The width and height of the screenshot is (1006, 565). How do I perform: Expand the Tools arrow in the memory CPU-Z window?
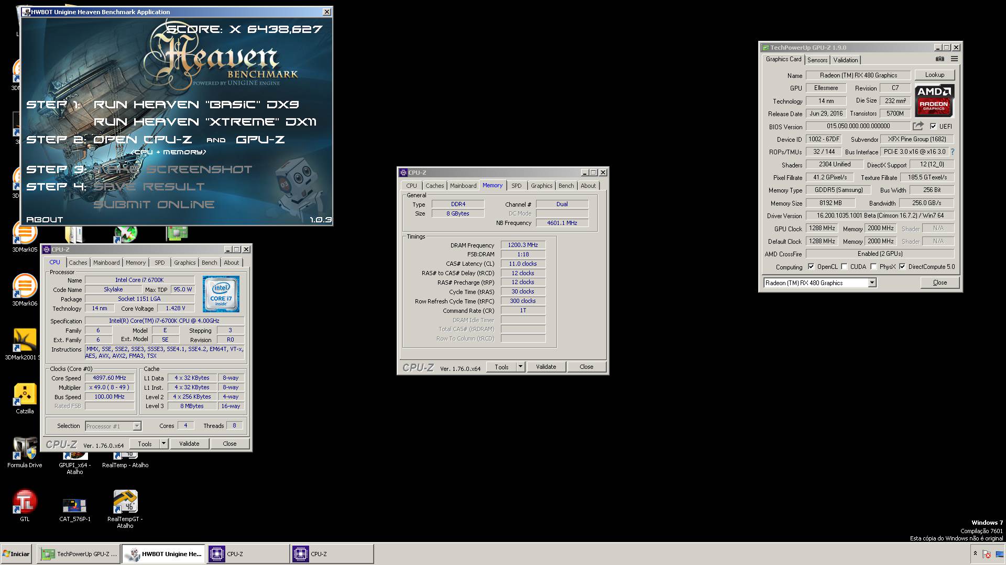click(520, 367)
